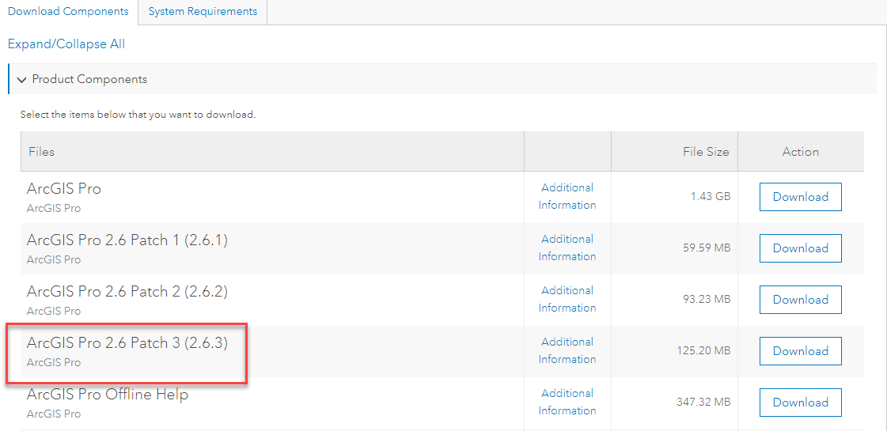Download ArcGIS Pro 2.6 Patch 1
The height and width of the screenshot is (431, 887).
click(801, 248)
